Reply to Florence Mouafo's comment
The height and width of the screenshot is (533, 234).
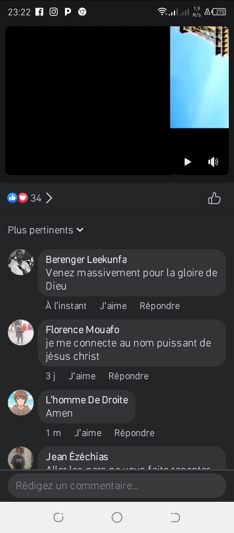128,376
